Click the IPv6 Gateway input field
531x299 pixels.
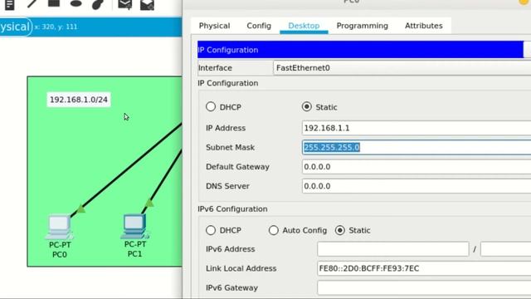click(424, 288)
